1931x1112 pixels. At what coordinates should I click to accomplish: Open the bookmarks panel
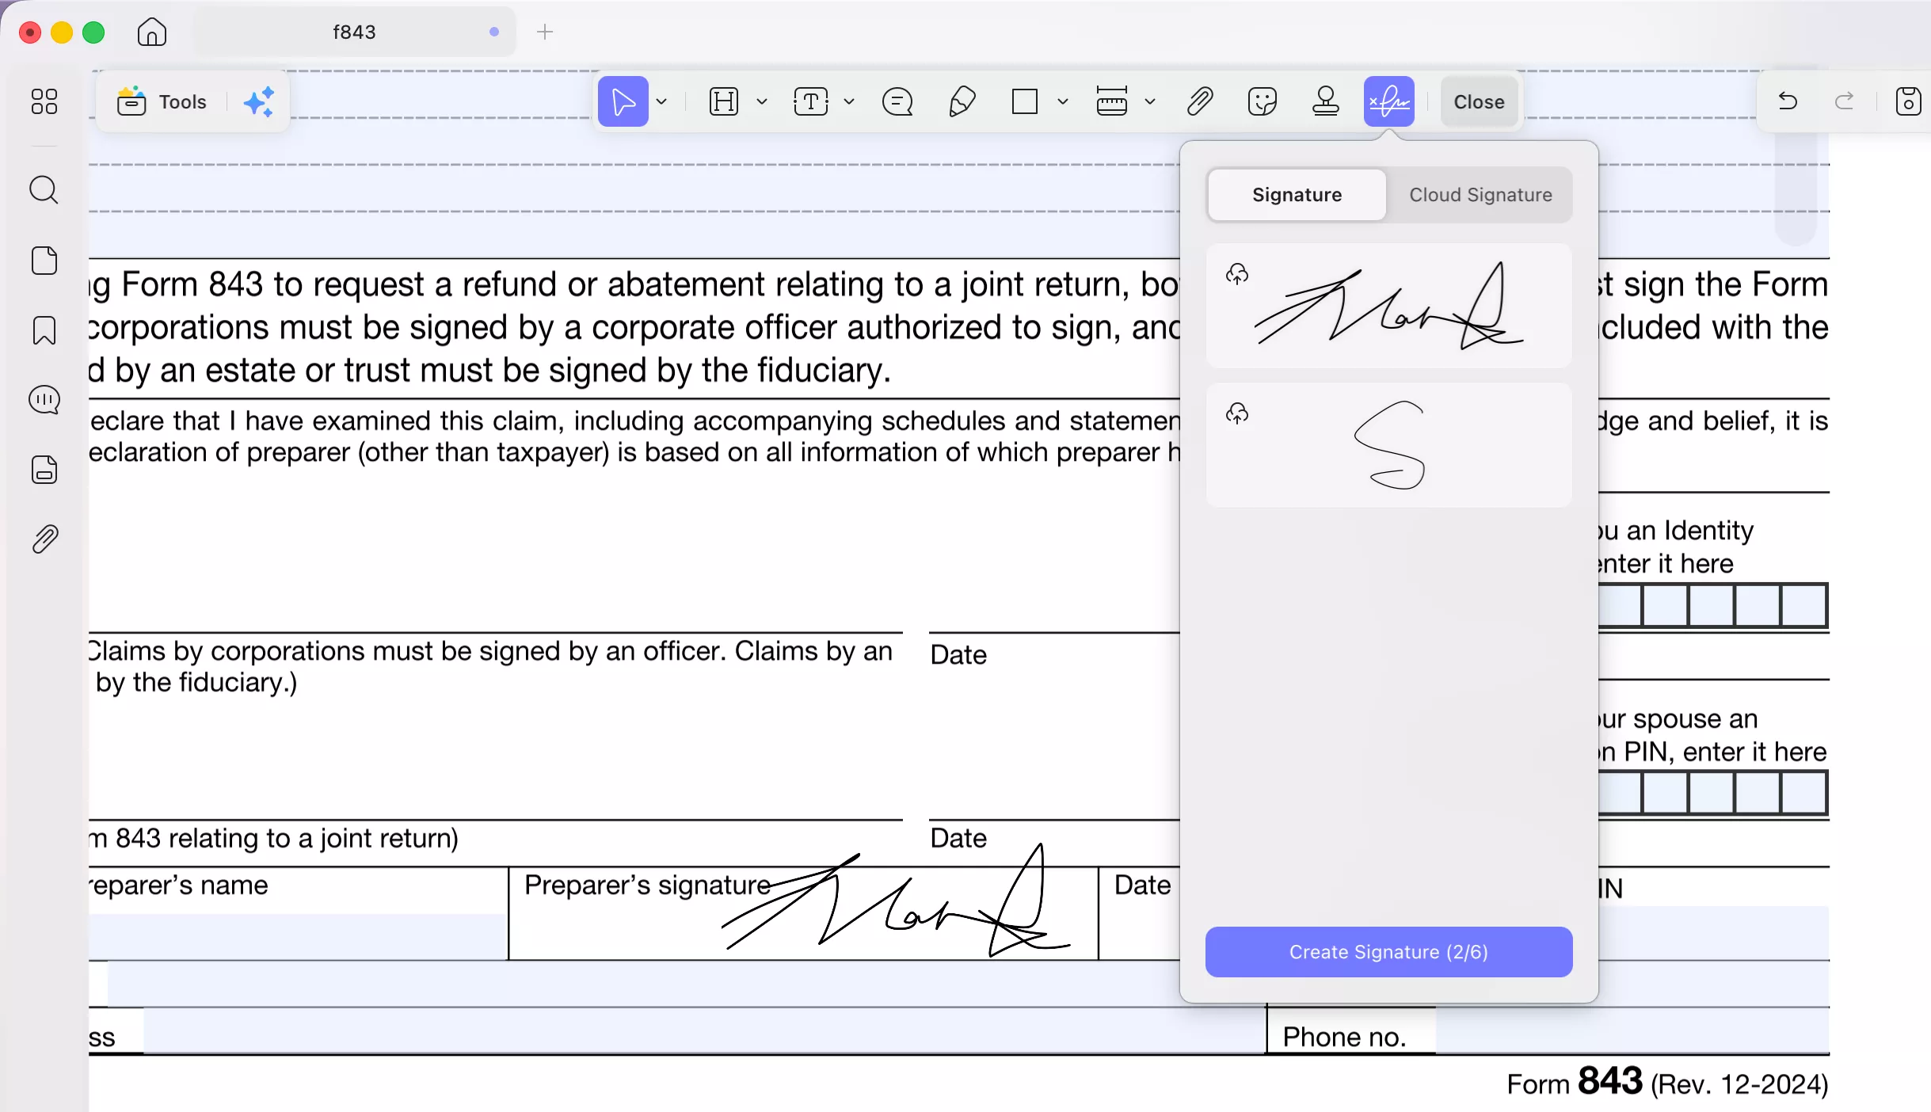[44, 330]
